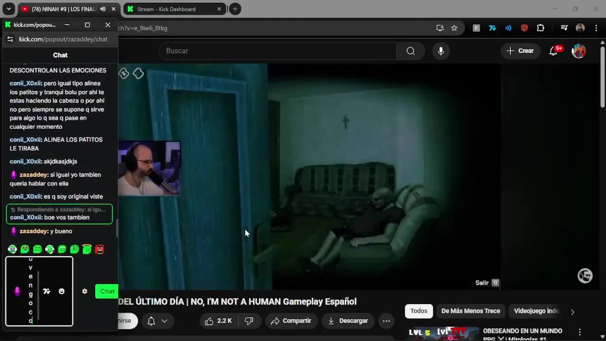The width and height of the screenshot is (606, 341).
Task: Click the round face icon on video corner
Action: coord(585,276)
